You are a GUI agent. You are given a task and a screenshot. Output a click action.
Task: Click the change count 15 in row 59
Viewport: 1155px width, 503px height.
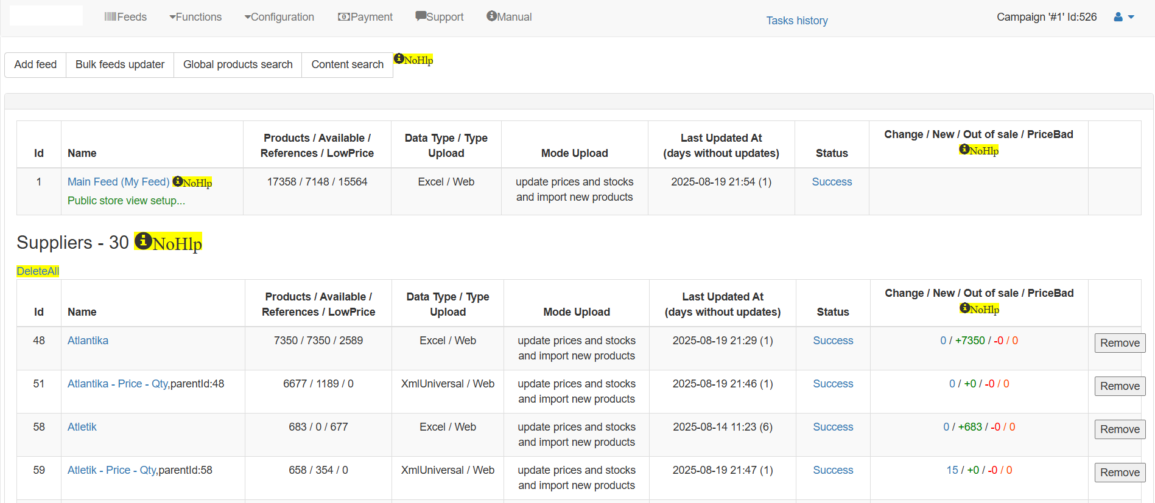click(952, 470)
